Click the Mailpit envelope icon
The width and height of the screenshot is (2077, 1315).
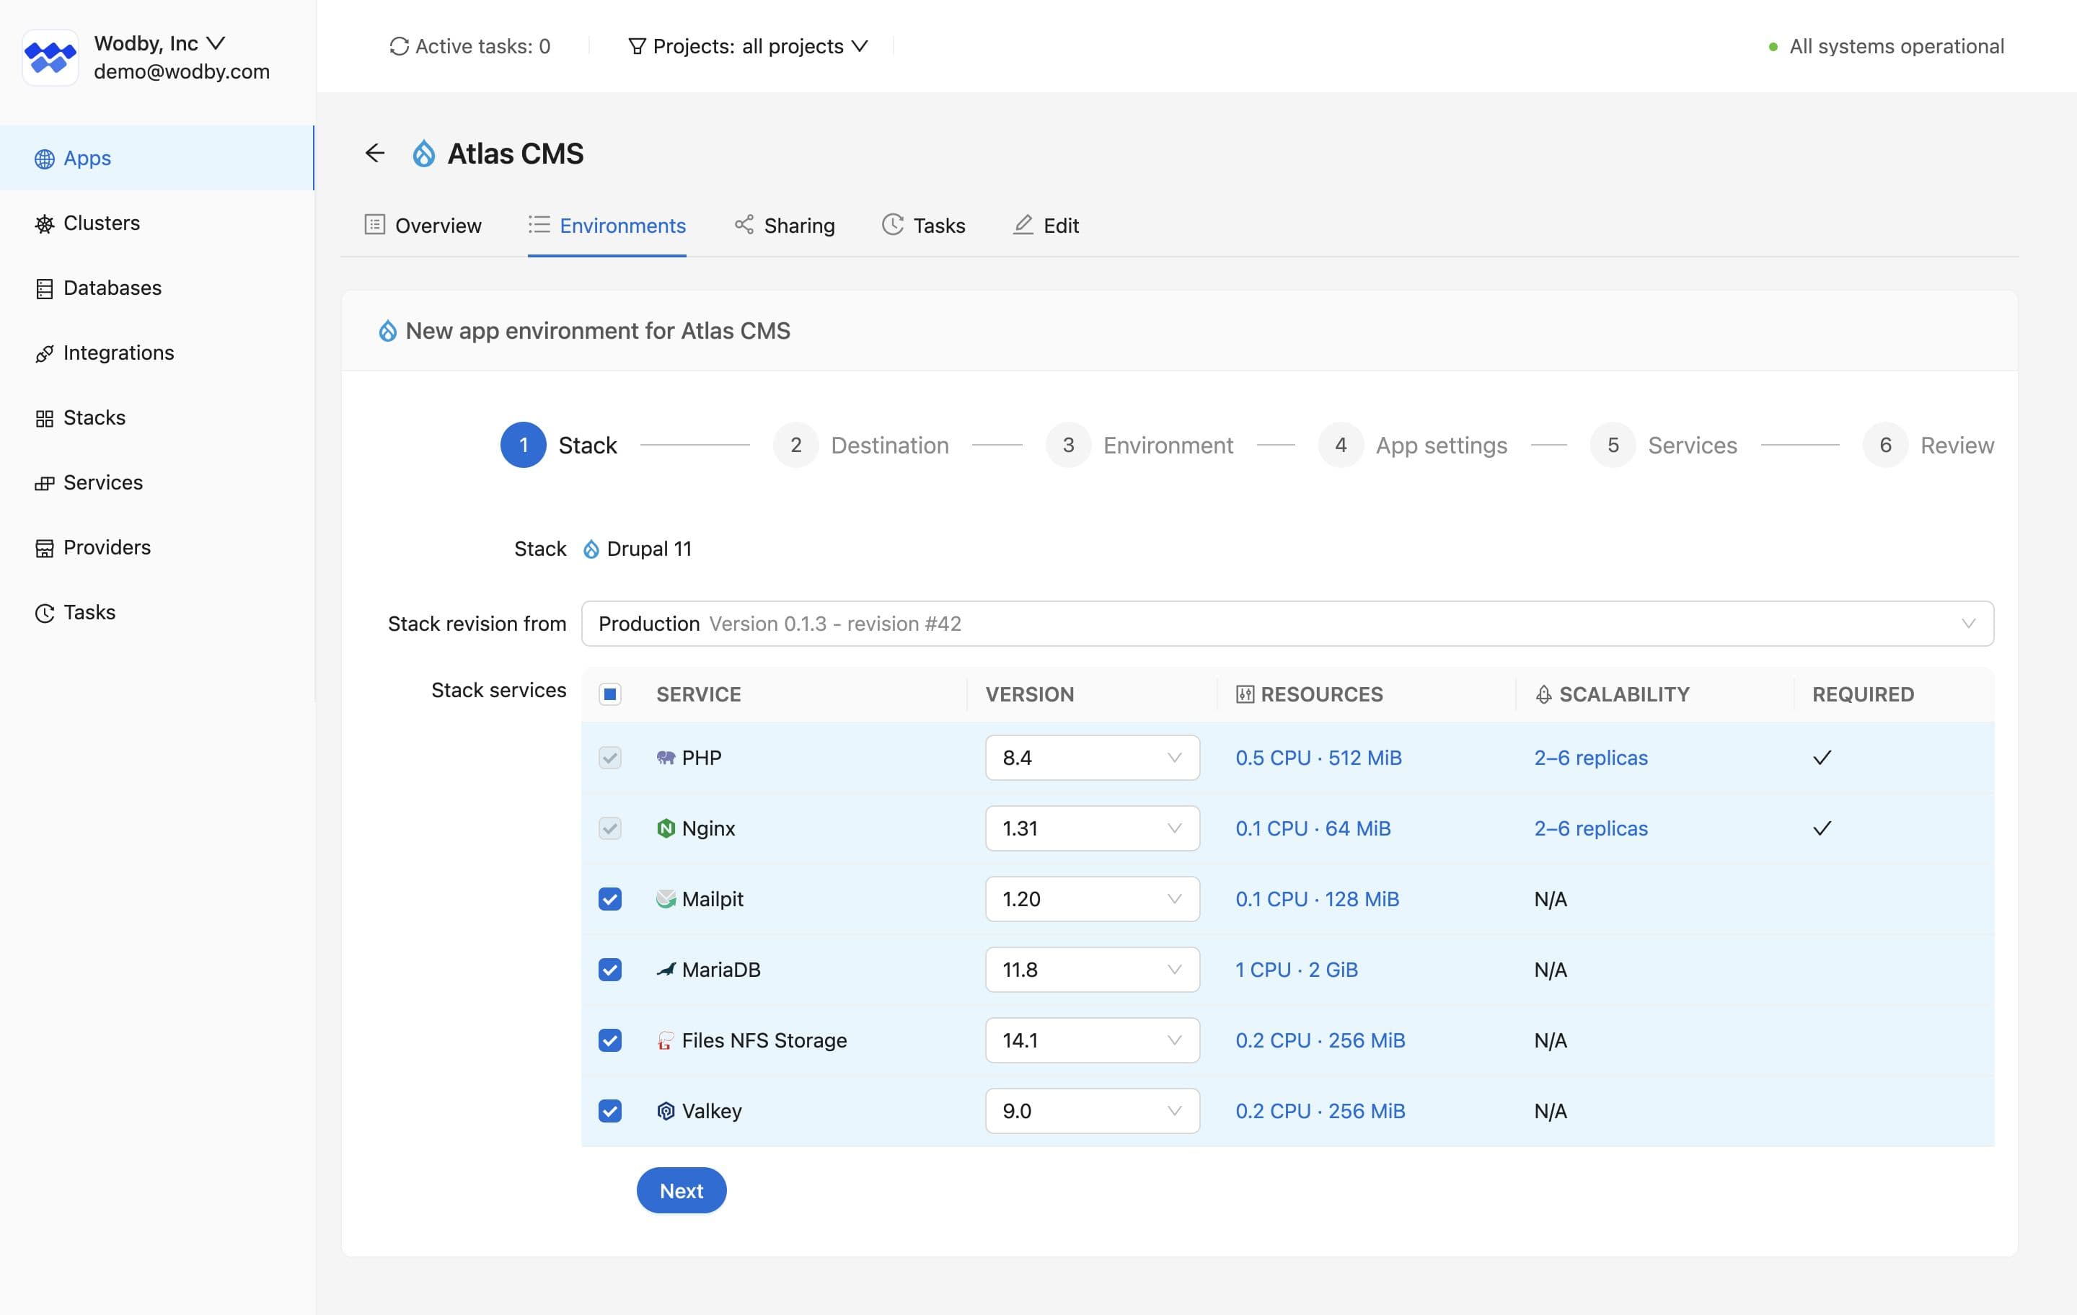coord(666,898)
